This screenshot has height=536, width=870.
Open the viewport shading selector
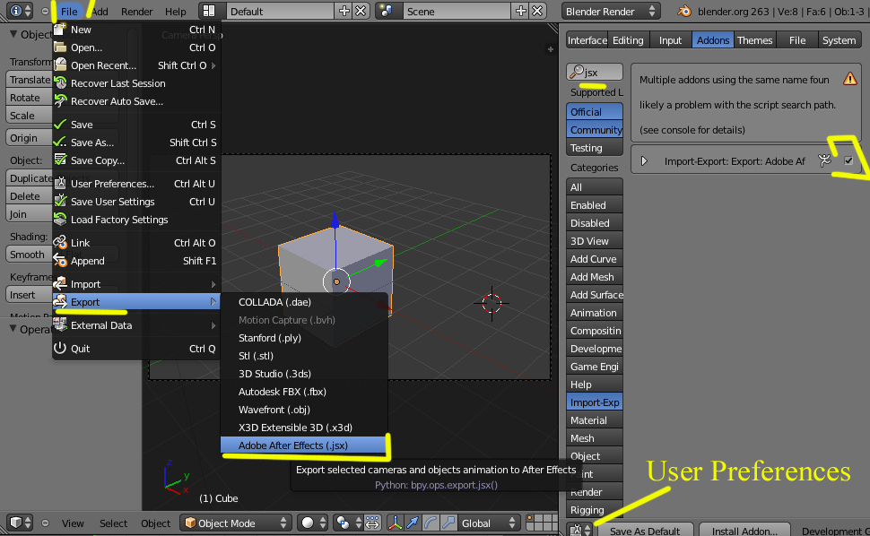tap(313, 523)
